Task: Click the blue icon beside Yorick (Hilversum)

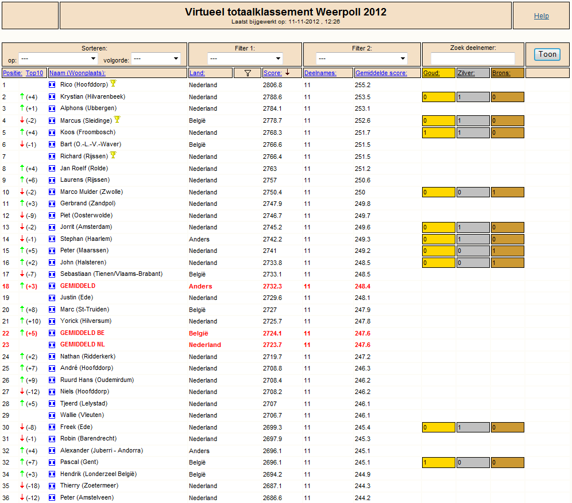Action: click(52, 321)
